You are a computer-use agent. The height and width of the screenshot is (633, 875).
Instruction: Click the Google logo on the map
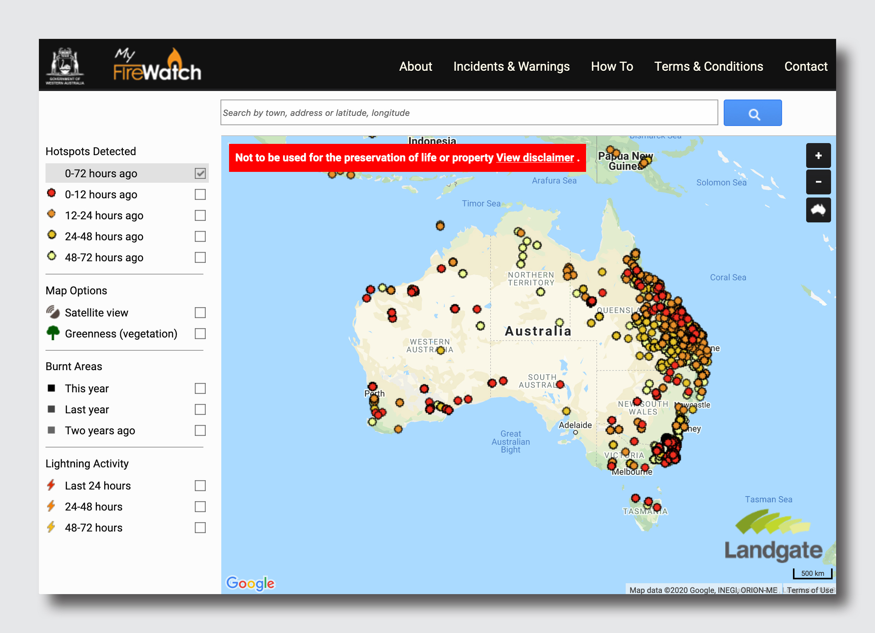(x=250, y=583)
